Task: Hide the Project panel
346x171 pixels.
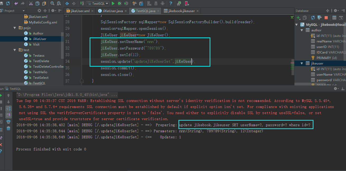Action: coord(60,11)
